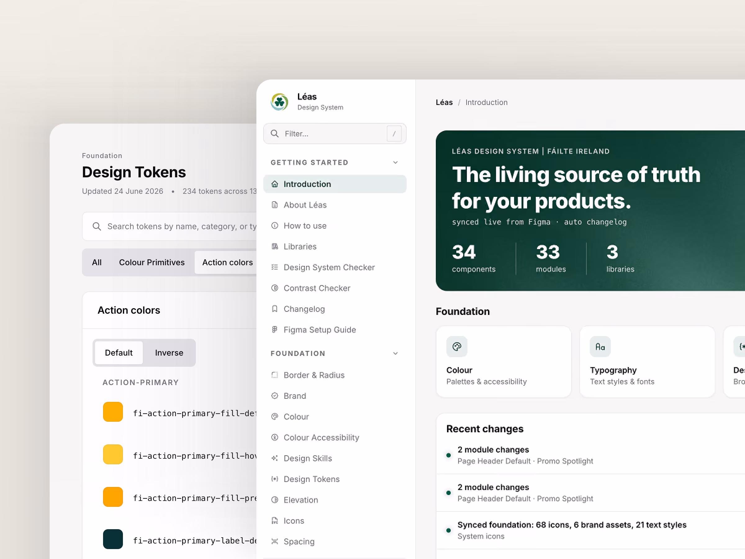
Task: Click the Introduction breadcrumb item
Action: point(486,102)
